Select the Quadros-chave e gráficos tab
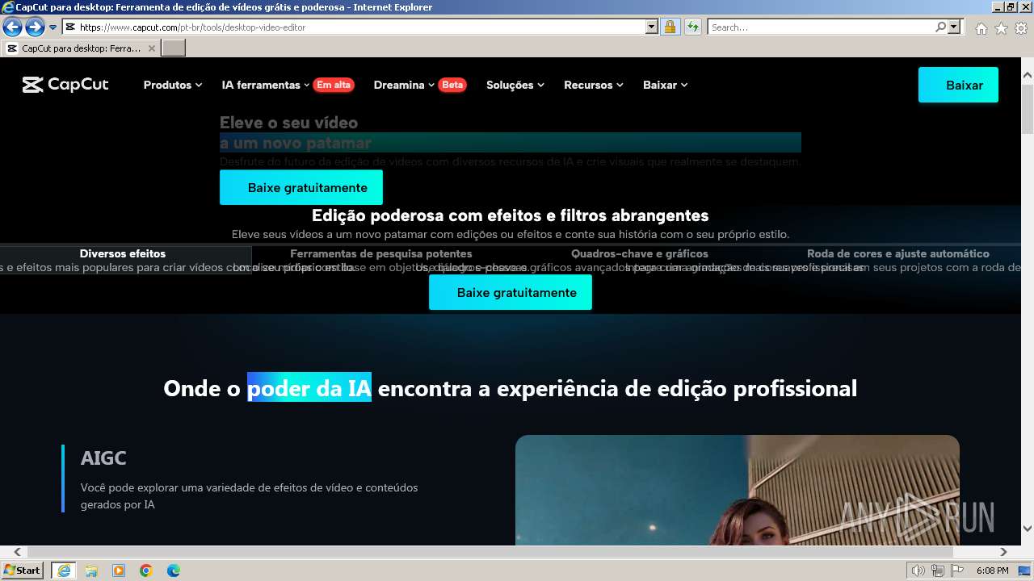 pos(640,253)
